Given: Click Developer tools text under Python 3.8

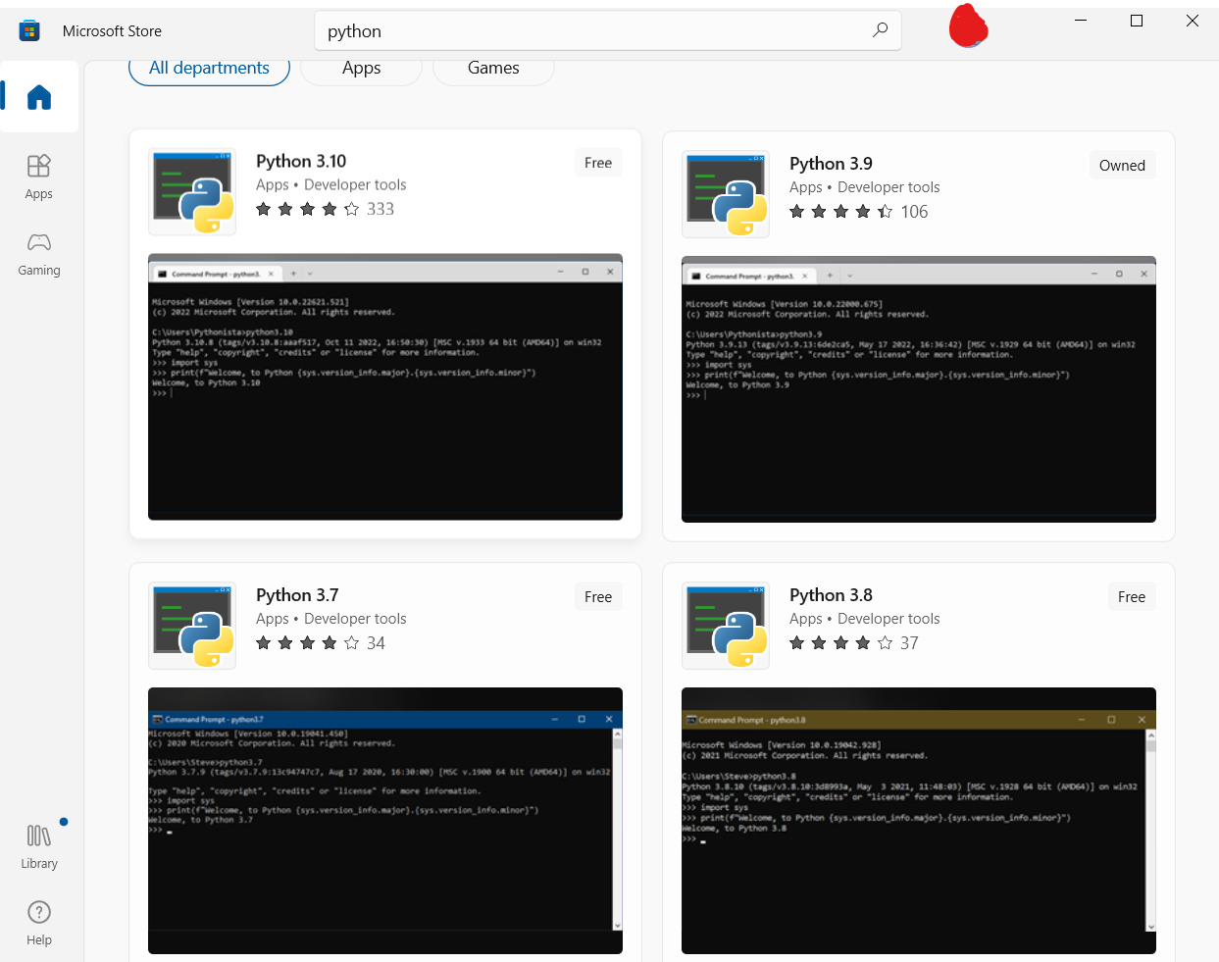Looking at the screenshot, I should 889,618.
